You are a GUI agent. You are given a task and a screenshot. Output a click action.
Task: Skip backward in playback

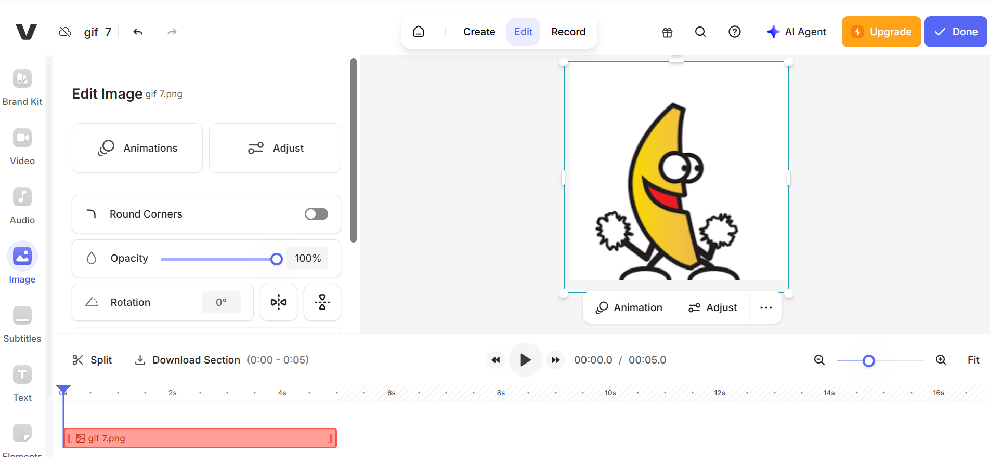point(496,360)
